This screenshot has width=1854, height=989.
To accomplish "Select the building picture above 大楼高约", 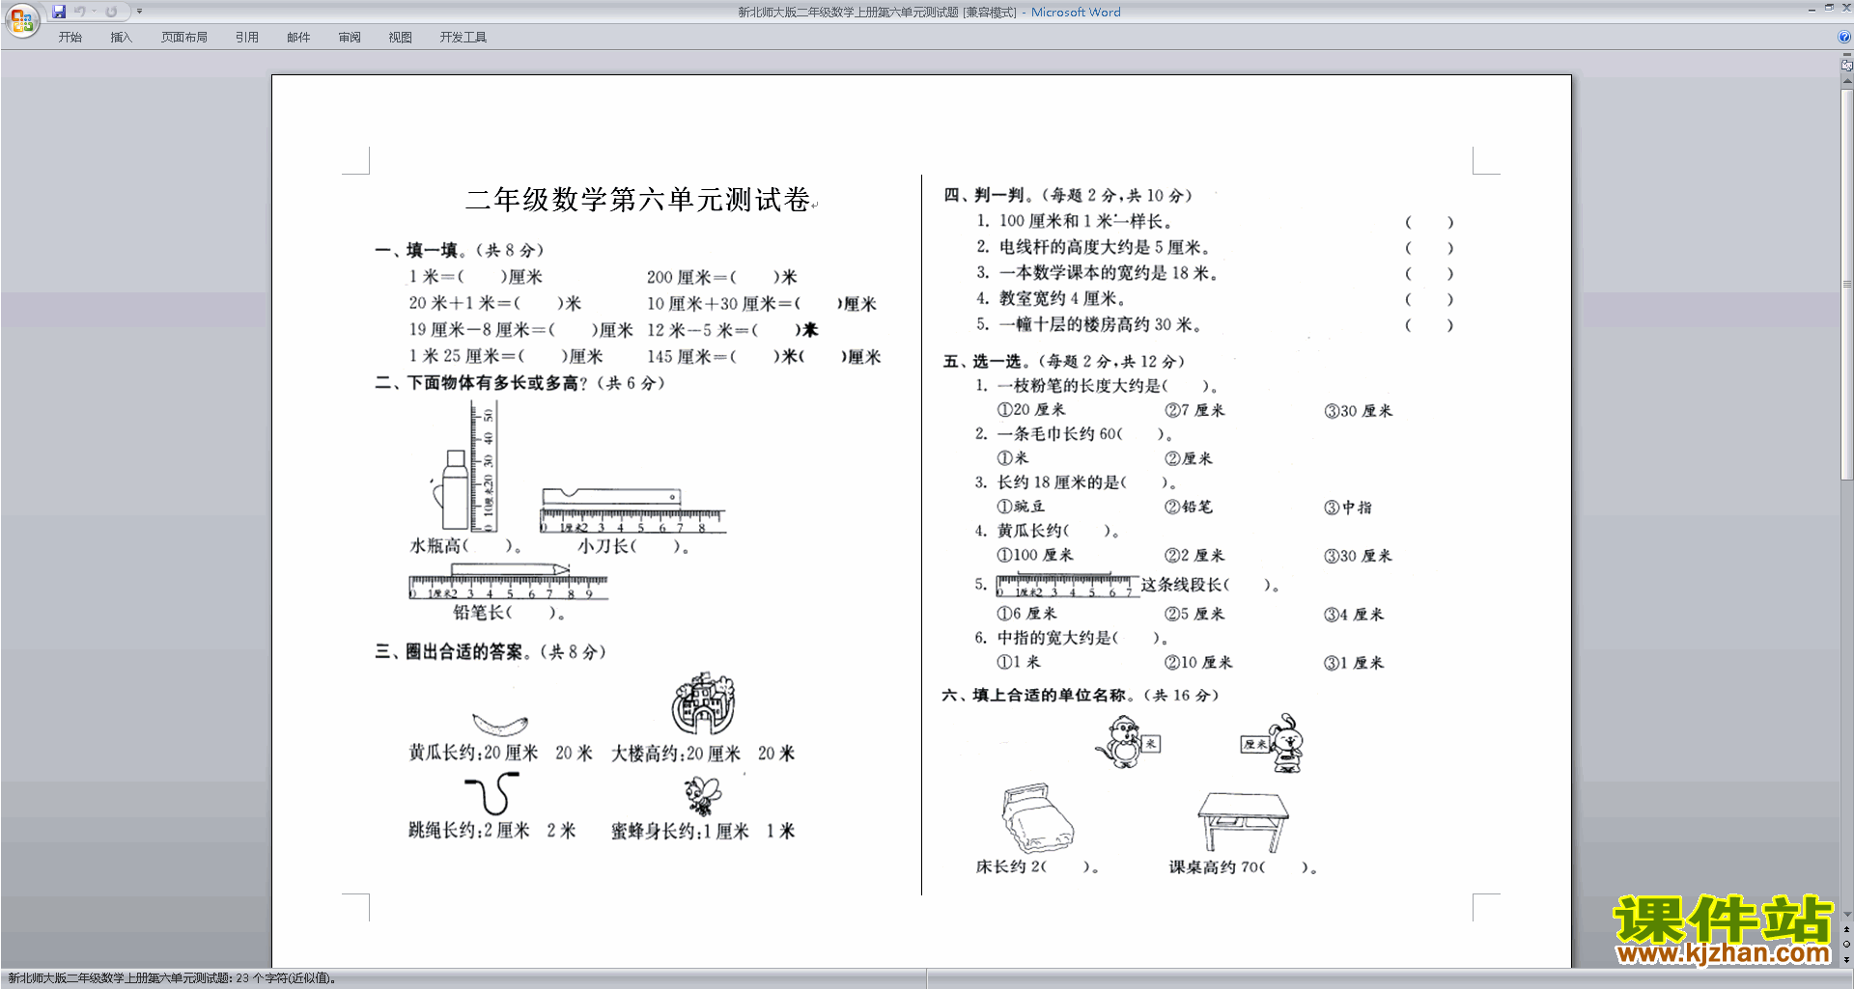I will point(704,703).
